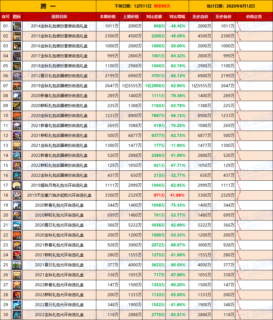Click the upward trend line in row 18

pyautogui.click(x=239, y=195)
